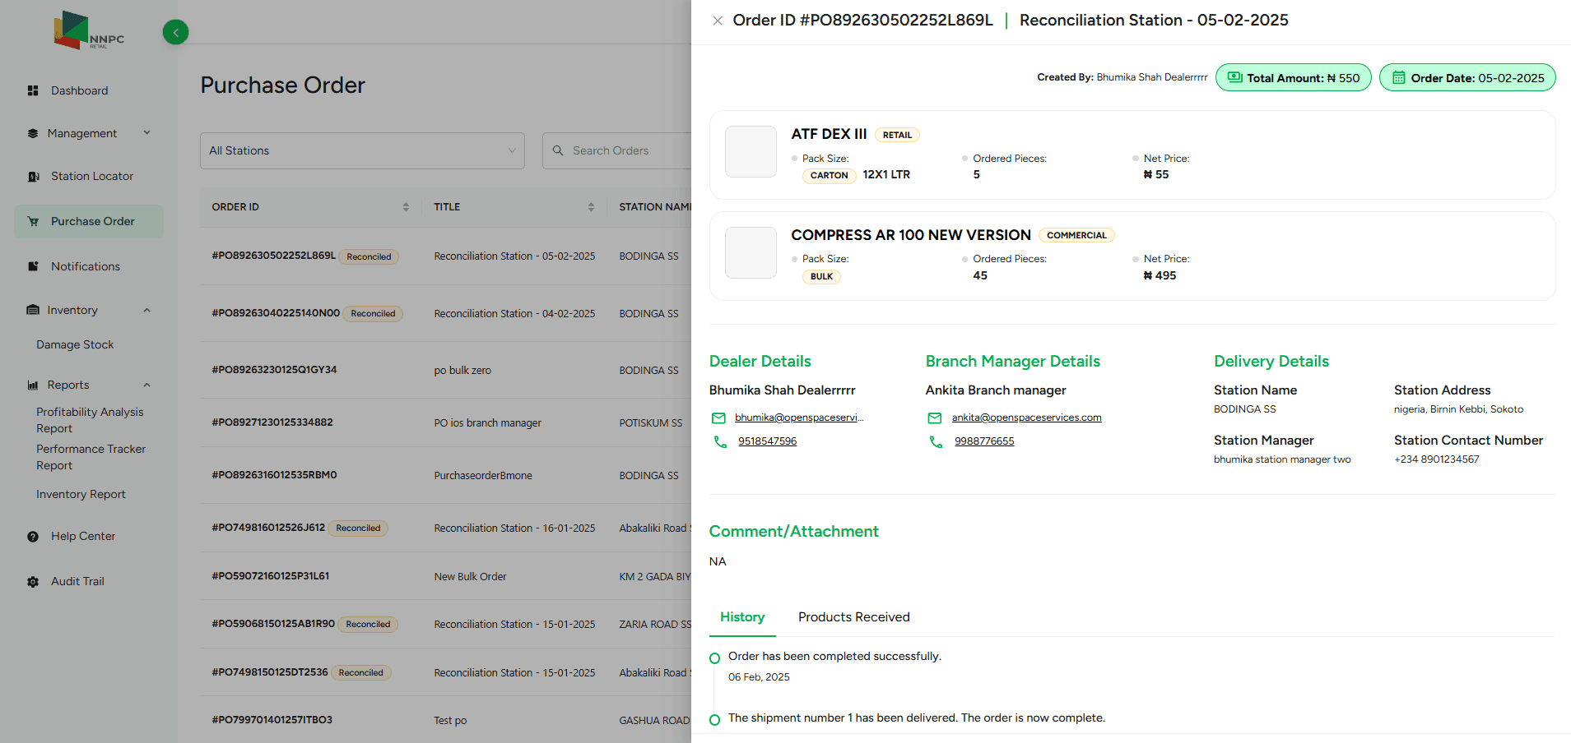Open ankita@openspaceservices.com email link

click(1026, 418)
